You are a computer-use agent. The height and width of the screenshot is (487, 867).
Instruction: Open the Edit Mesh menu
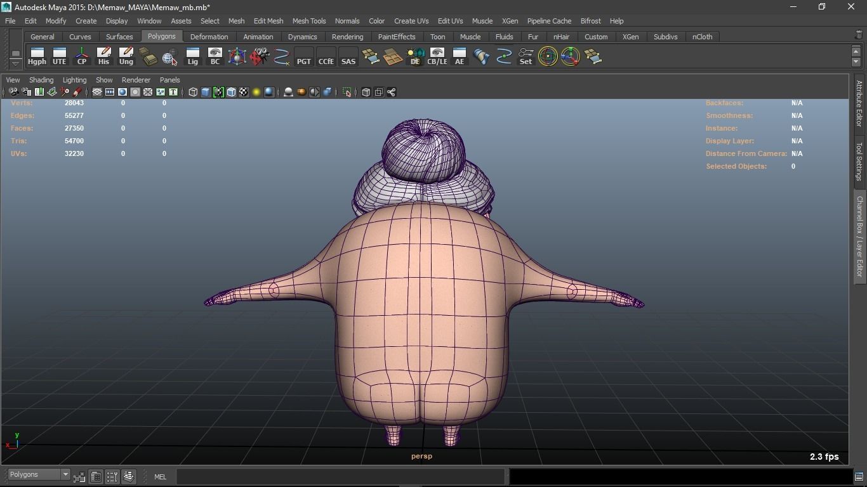(x=268, y=21)
